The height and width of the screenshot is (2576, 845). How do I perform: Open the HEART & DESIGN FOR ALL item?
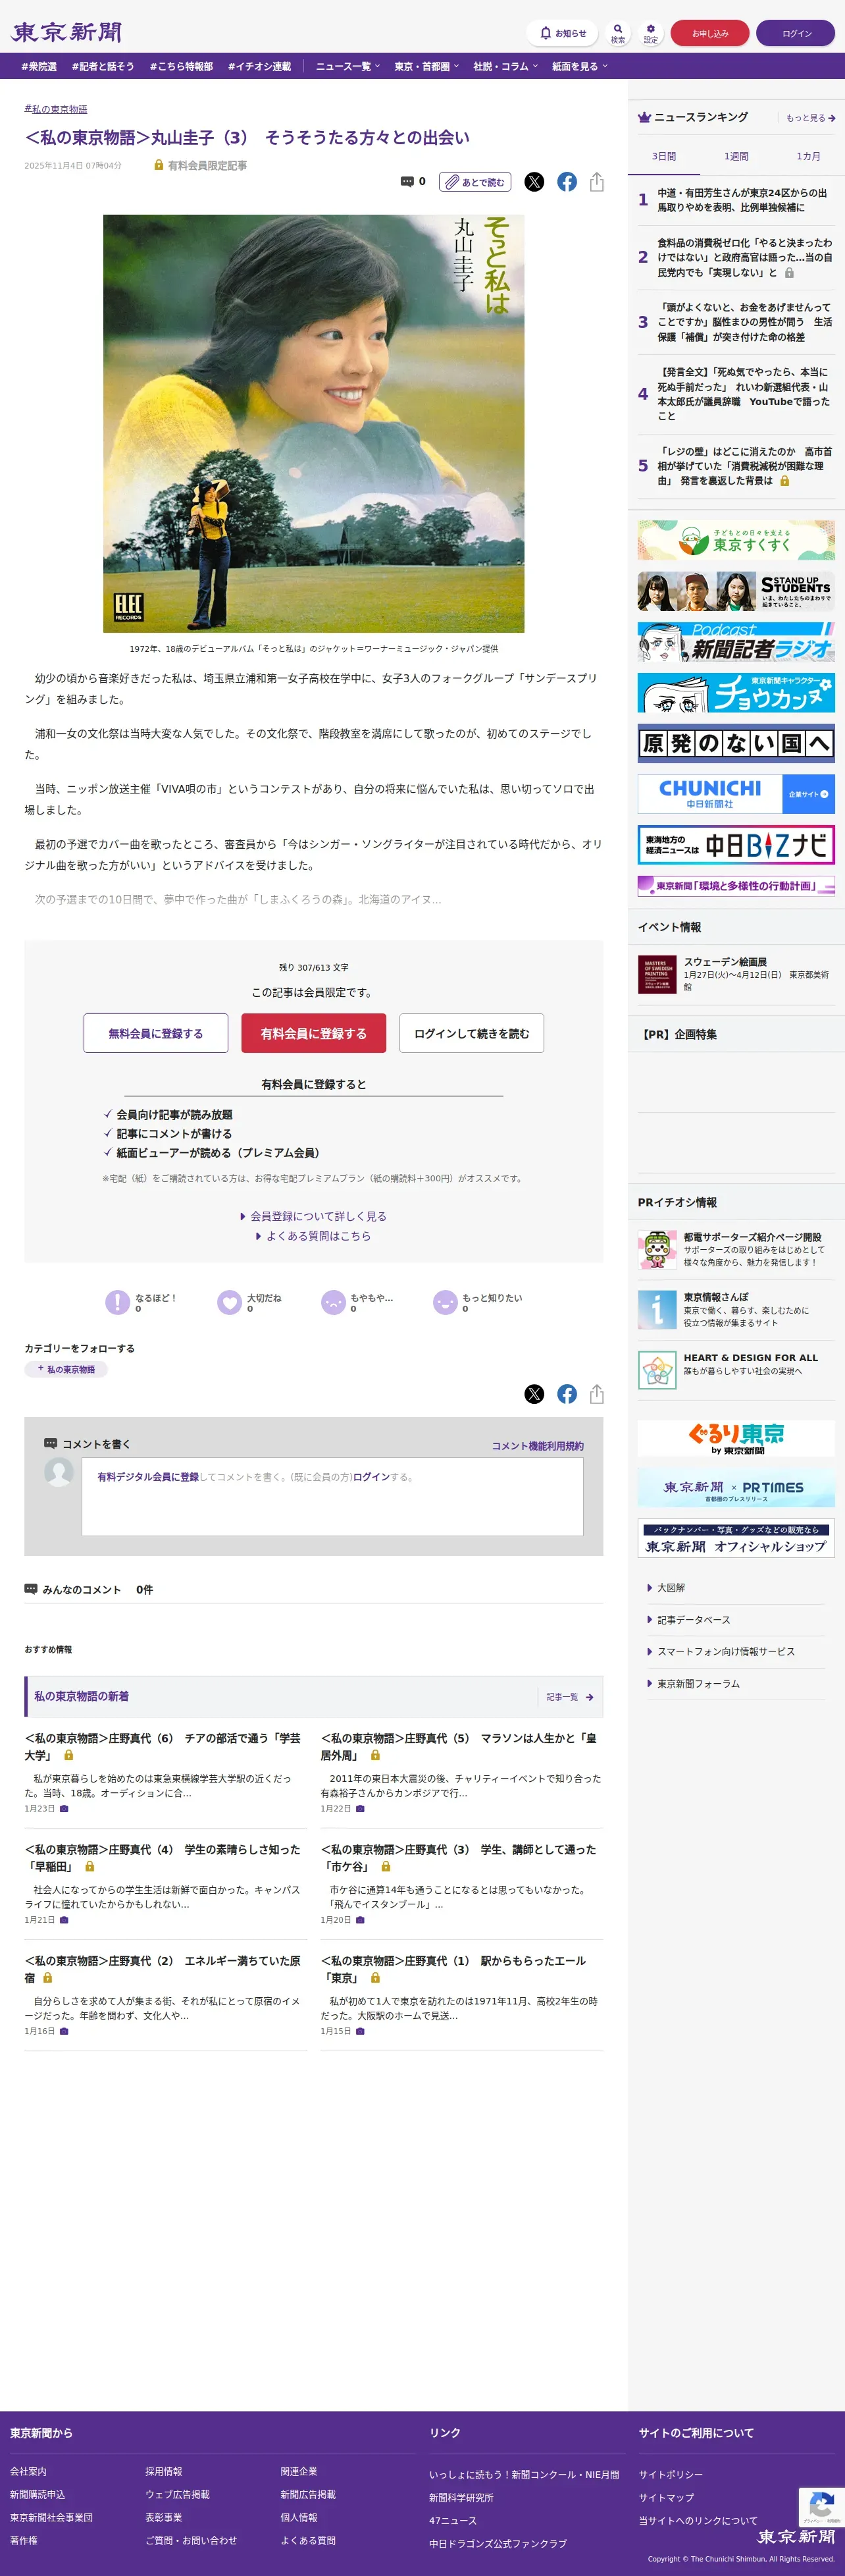[736, 1369]
